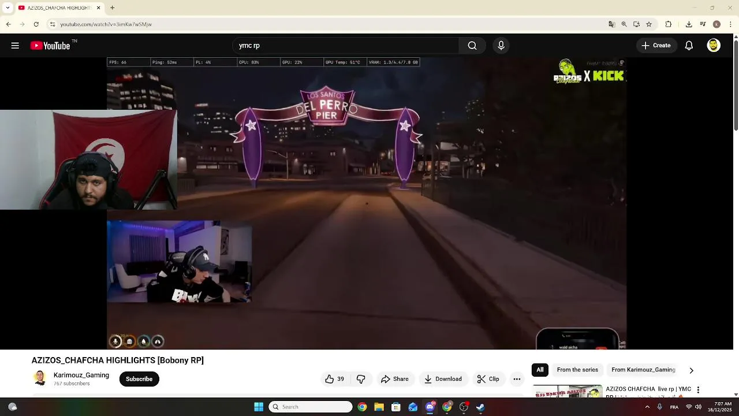This screenshot has height=416, width=739.
Task: Close the AZIZOS_CHAFCHA HIGHLIGHTS tab
Action: click(x=98, y=8)
